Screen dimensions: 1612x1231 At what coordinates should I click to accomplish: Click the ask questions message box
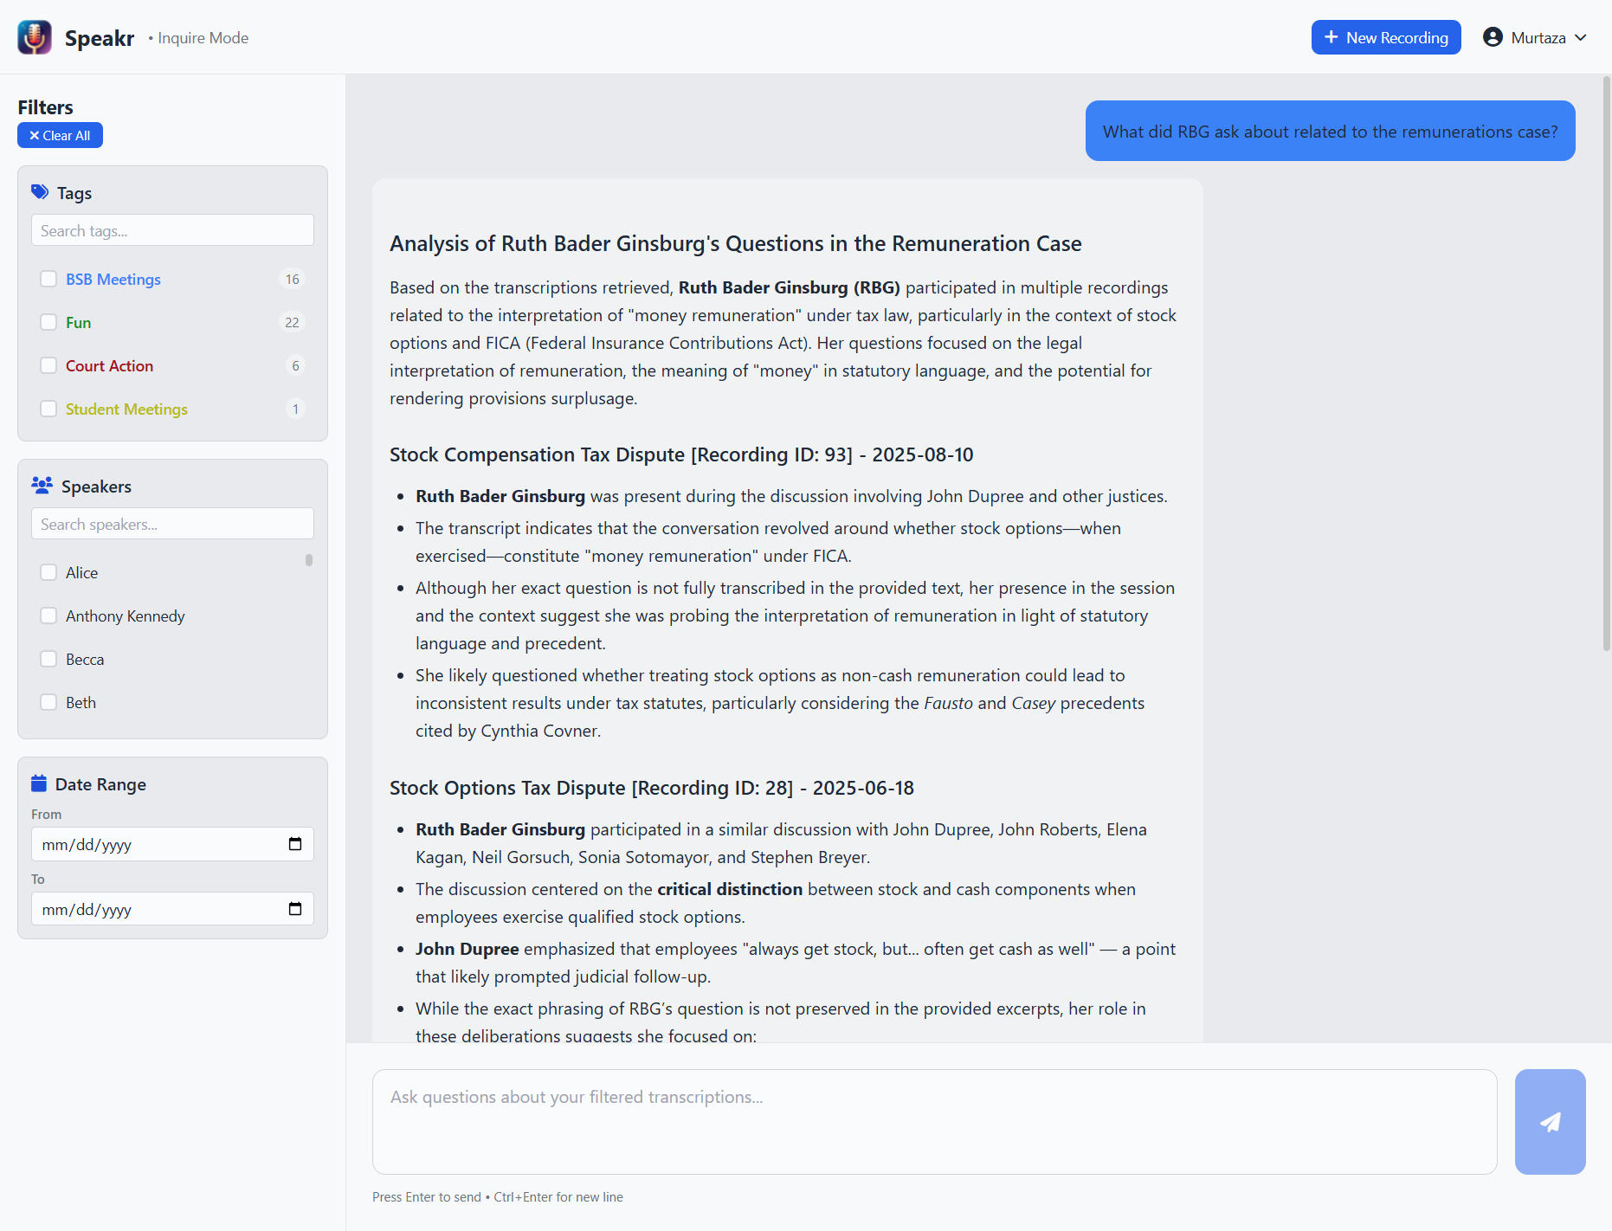click(x=934, y=1121)
